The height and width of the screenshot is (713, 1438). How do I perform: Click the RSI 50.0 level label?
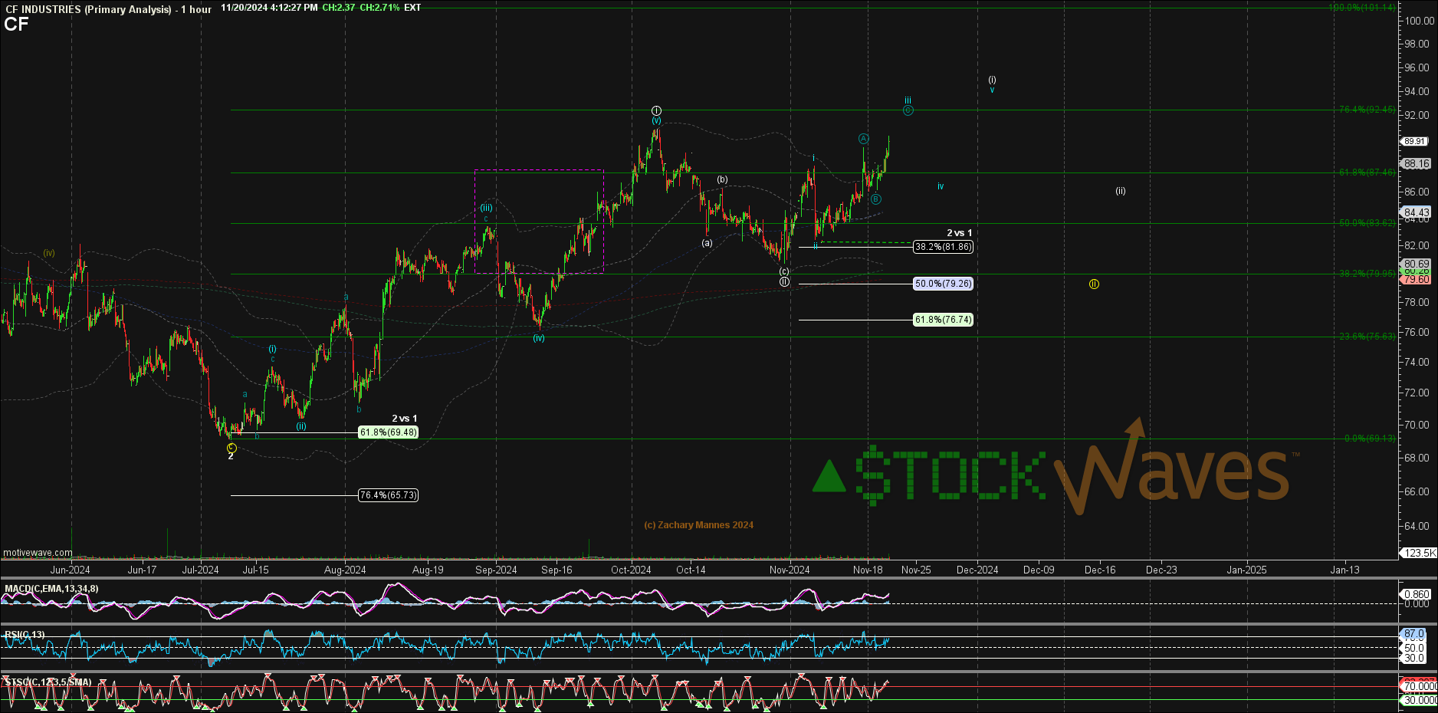point(1414,648)
